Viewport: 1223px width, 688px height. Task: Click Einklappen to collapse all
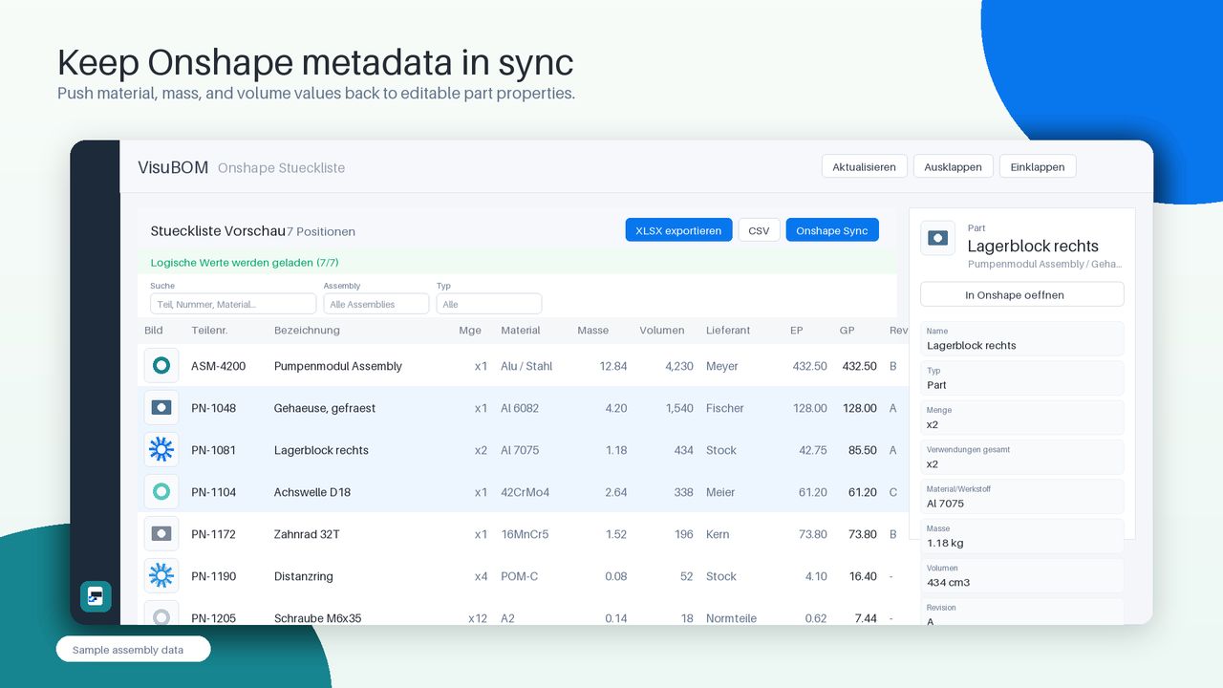point(1038,166)
